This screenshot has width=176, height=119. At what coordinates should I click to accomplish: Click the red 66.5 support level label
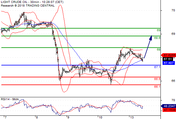(x=157, y=79)
